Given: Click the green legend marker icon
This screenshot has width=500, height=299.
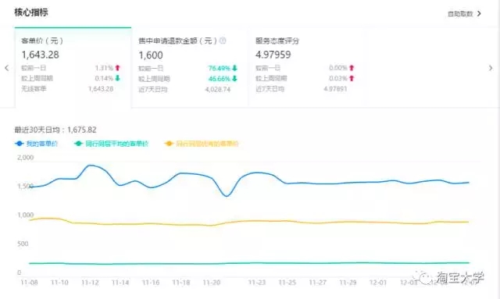Looking at the screenshot, I should [x=78, y=144].
